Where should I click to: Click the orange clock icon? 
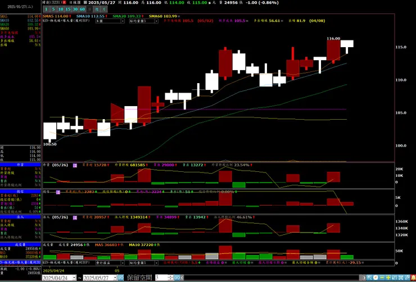tap(376, 278)
